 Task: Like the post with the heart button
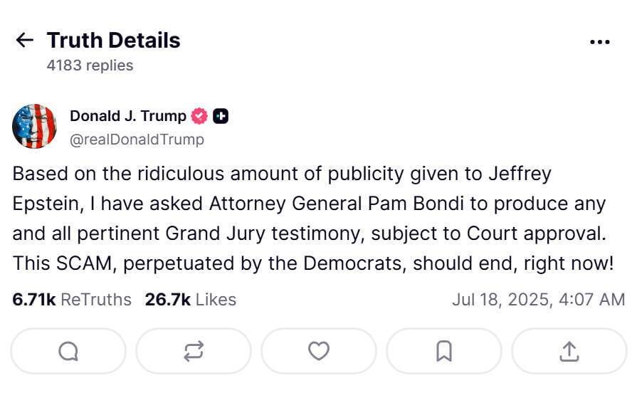pyautogui.click(x=319, y=350)
